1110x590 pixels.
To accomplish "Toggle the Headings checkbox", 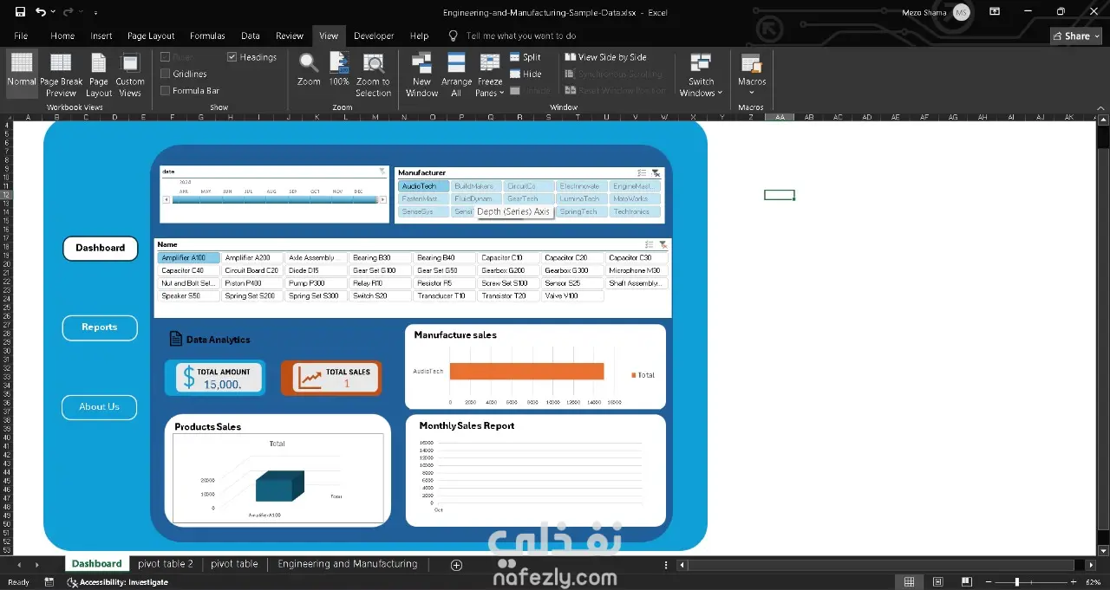I will [232, 57].
